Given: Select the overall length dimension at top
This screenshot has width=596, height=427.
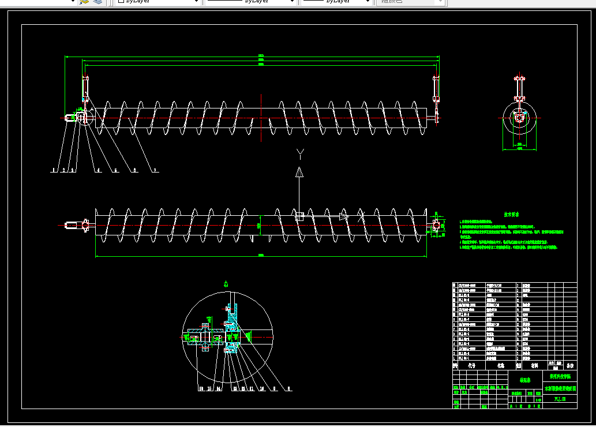Looking at the screenshot, I should [x=261, y=57].
